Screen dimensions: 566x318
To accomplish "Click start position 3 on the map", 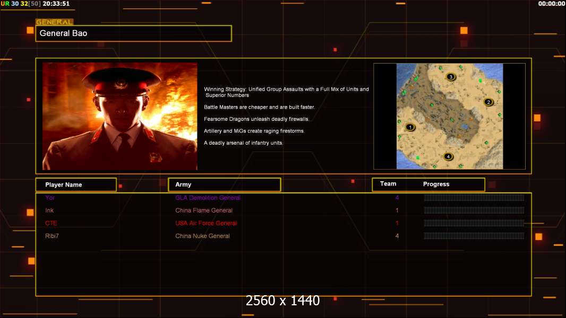I will click(x=450, y=77).
